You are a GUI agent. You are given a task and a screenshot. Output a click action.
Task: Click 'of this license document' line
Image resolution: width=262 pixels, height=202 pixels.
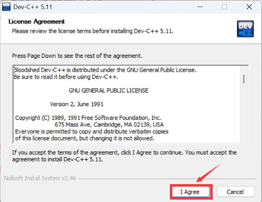tap(85, 138)
